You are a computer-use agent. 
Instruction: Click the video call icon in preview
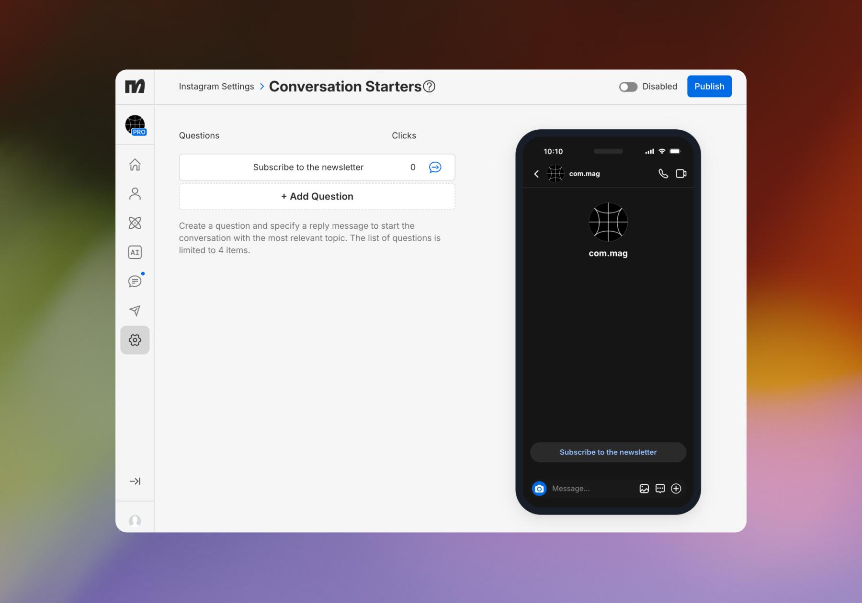[681, 174]
